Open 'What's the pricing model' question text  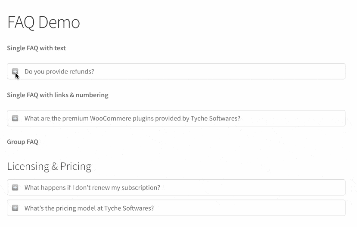(89, 208)
